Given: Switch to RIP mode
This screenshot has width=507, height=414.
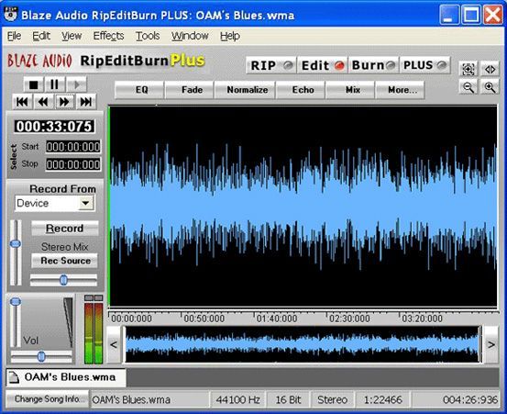Looking at the screenshot, I should tap(271, 65).
